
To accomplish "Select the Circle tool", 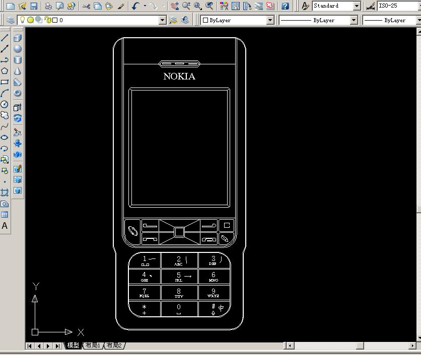I will [x=5, y=104].
